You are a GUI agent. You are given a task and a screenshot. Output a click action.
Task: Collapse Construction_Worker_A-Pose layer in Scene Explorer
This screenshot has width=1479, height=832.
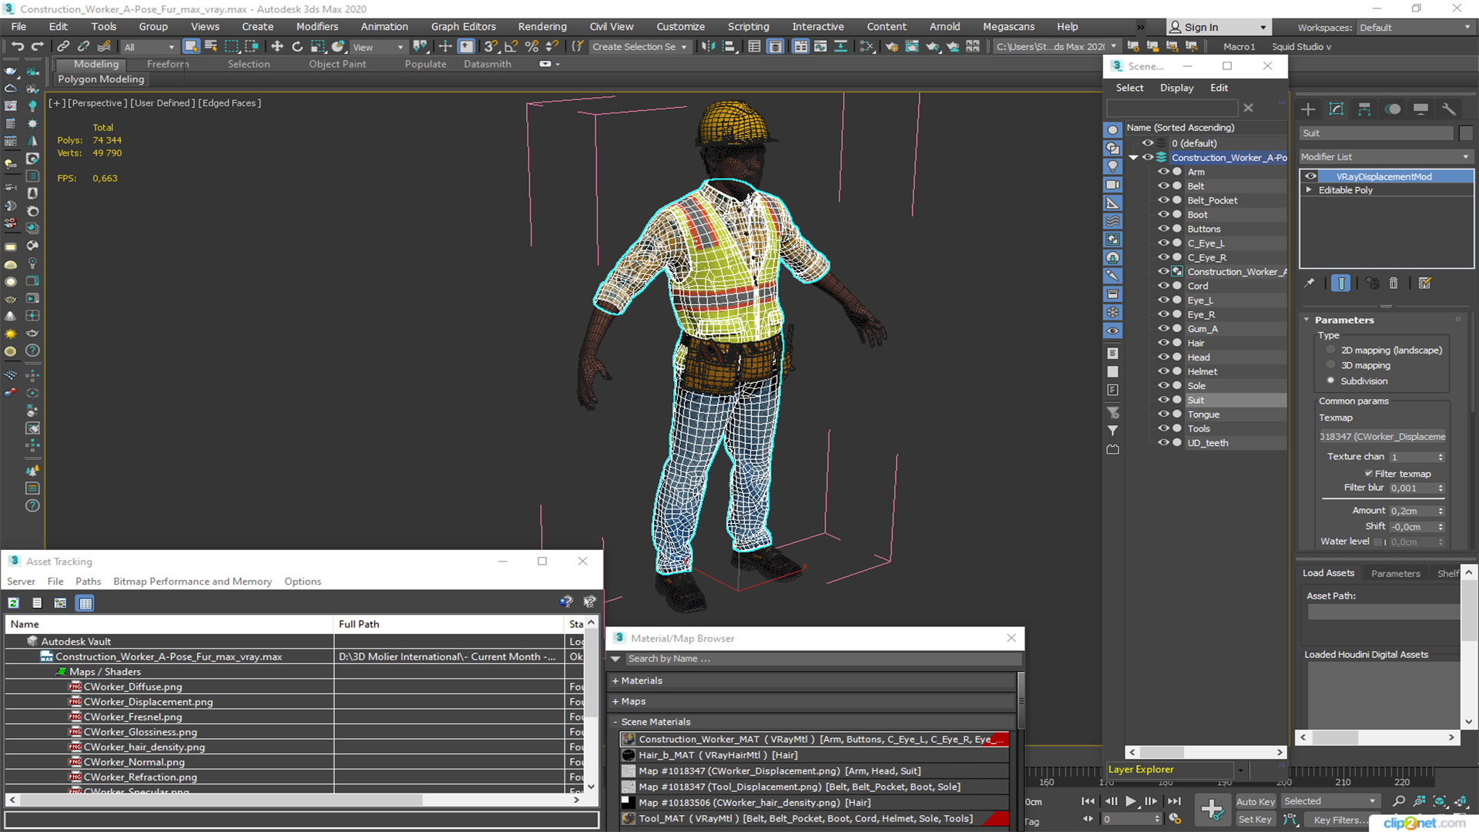coord(1133,157)
